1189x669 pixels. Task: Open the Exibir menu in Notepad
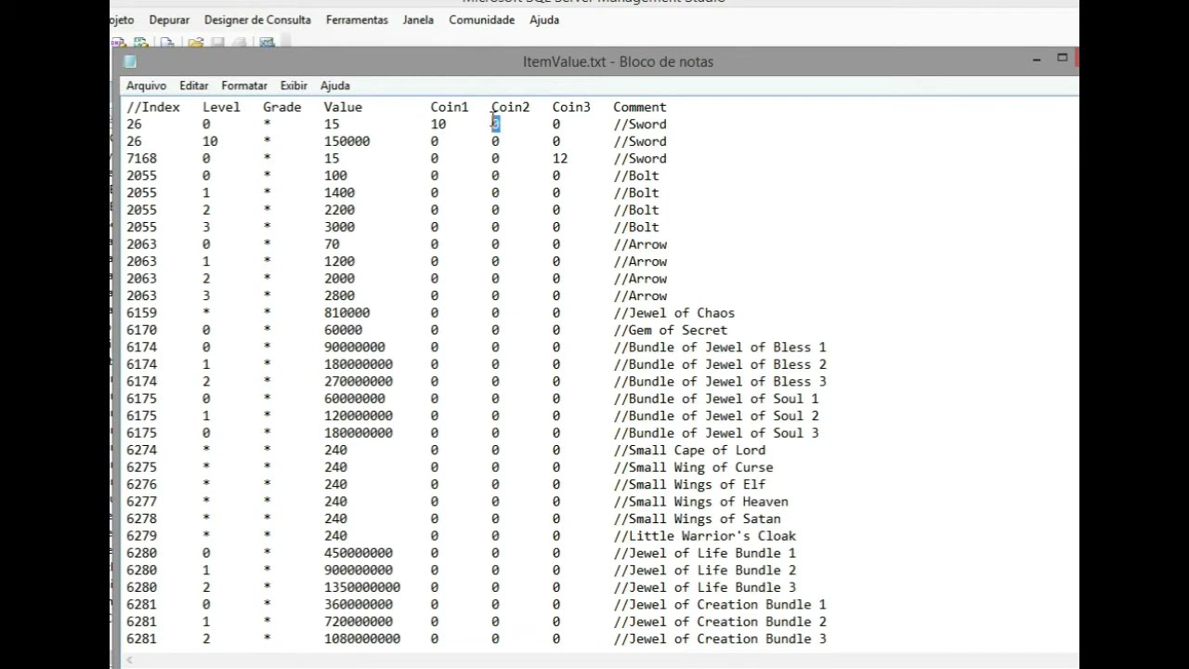(294, 85)
